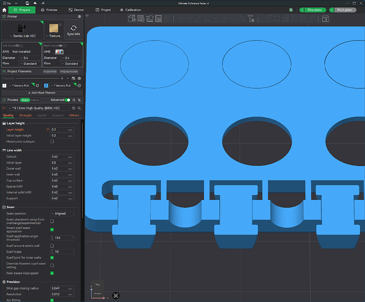Open the Strength settings tab

pos(25,115)
